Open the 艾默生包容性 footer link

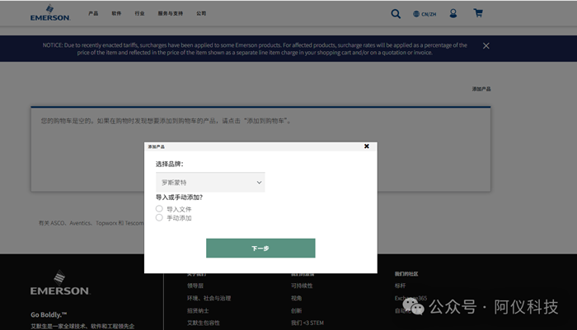click(x=204, y=323)
